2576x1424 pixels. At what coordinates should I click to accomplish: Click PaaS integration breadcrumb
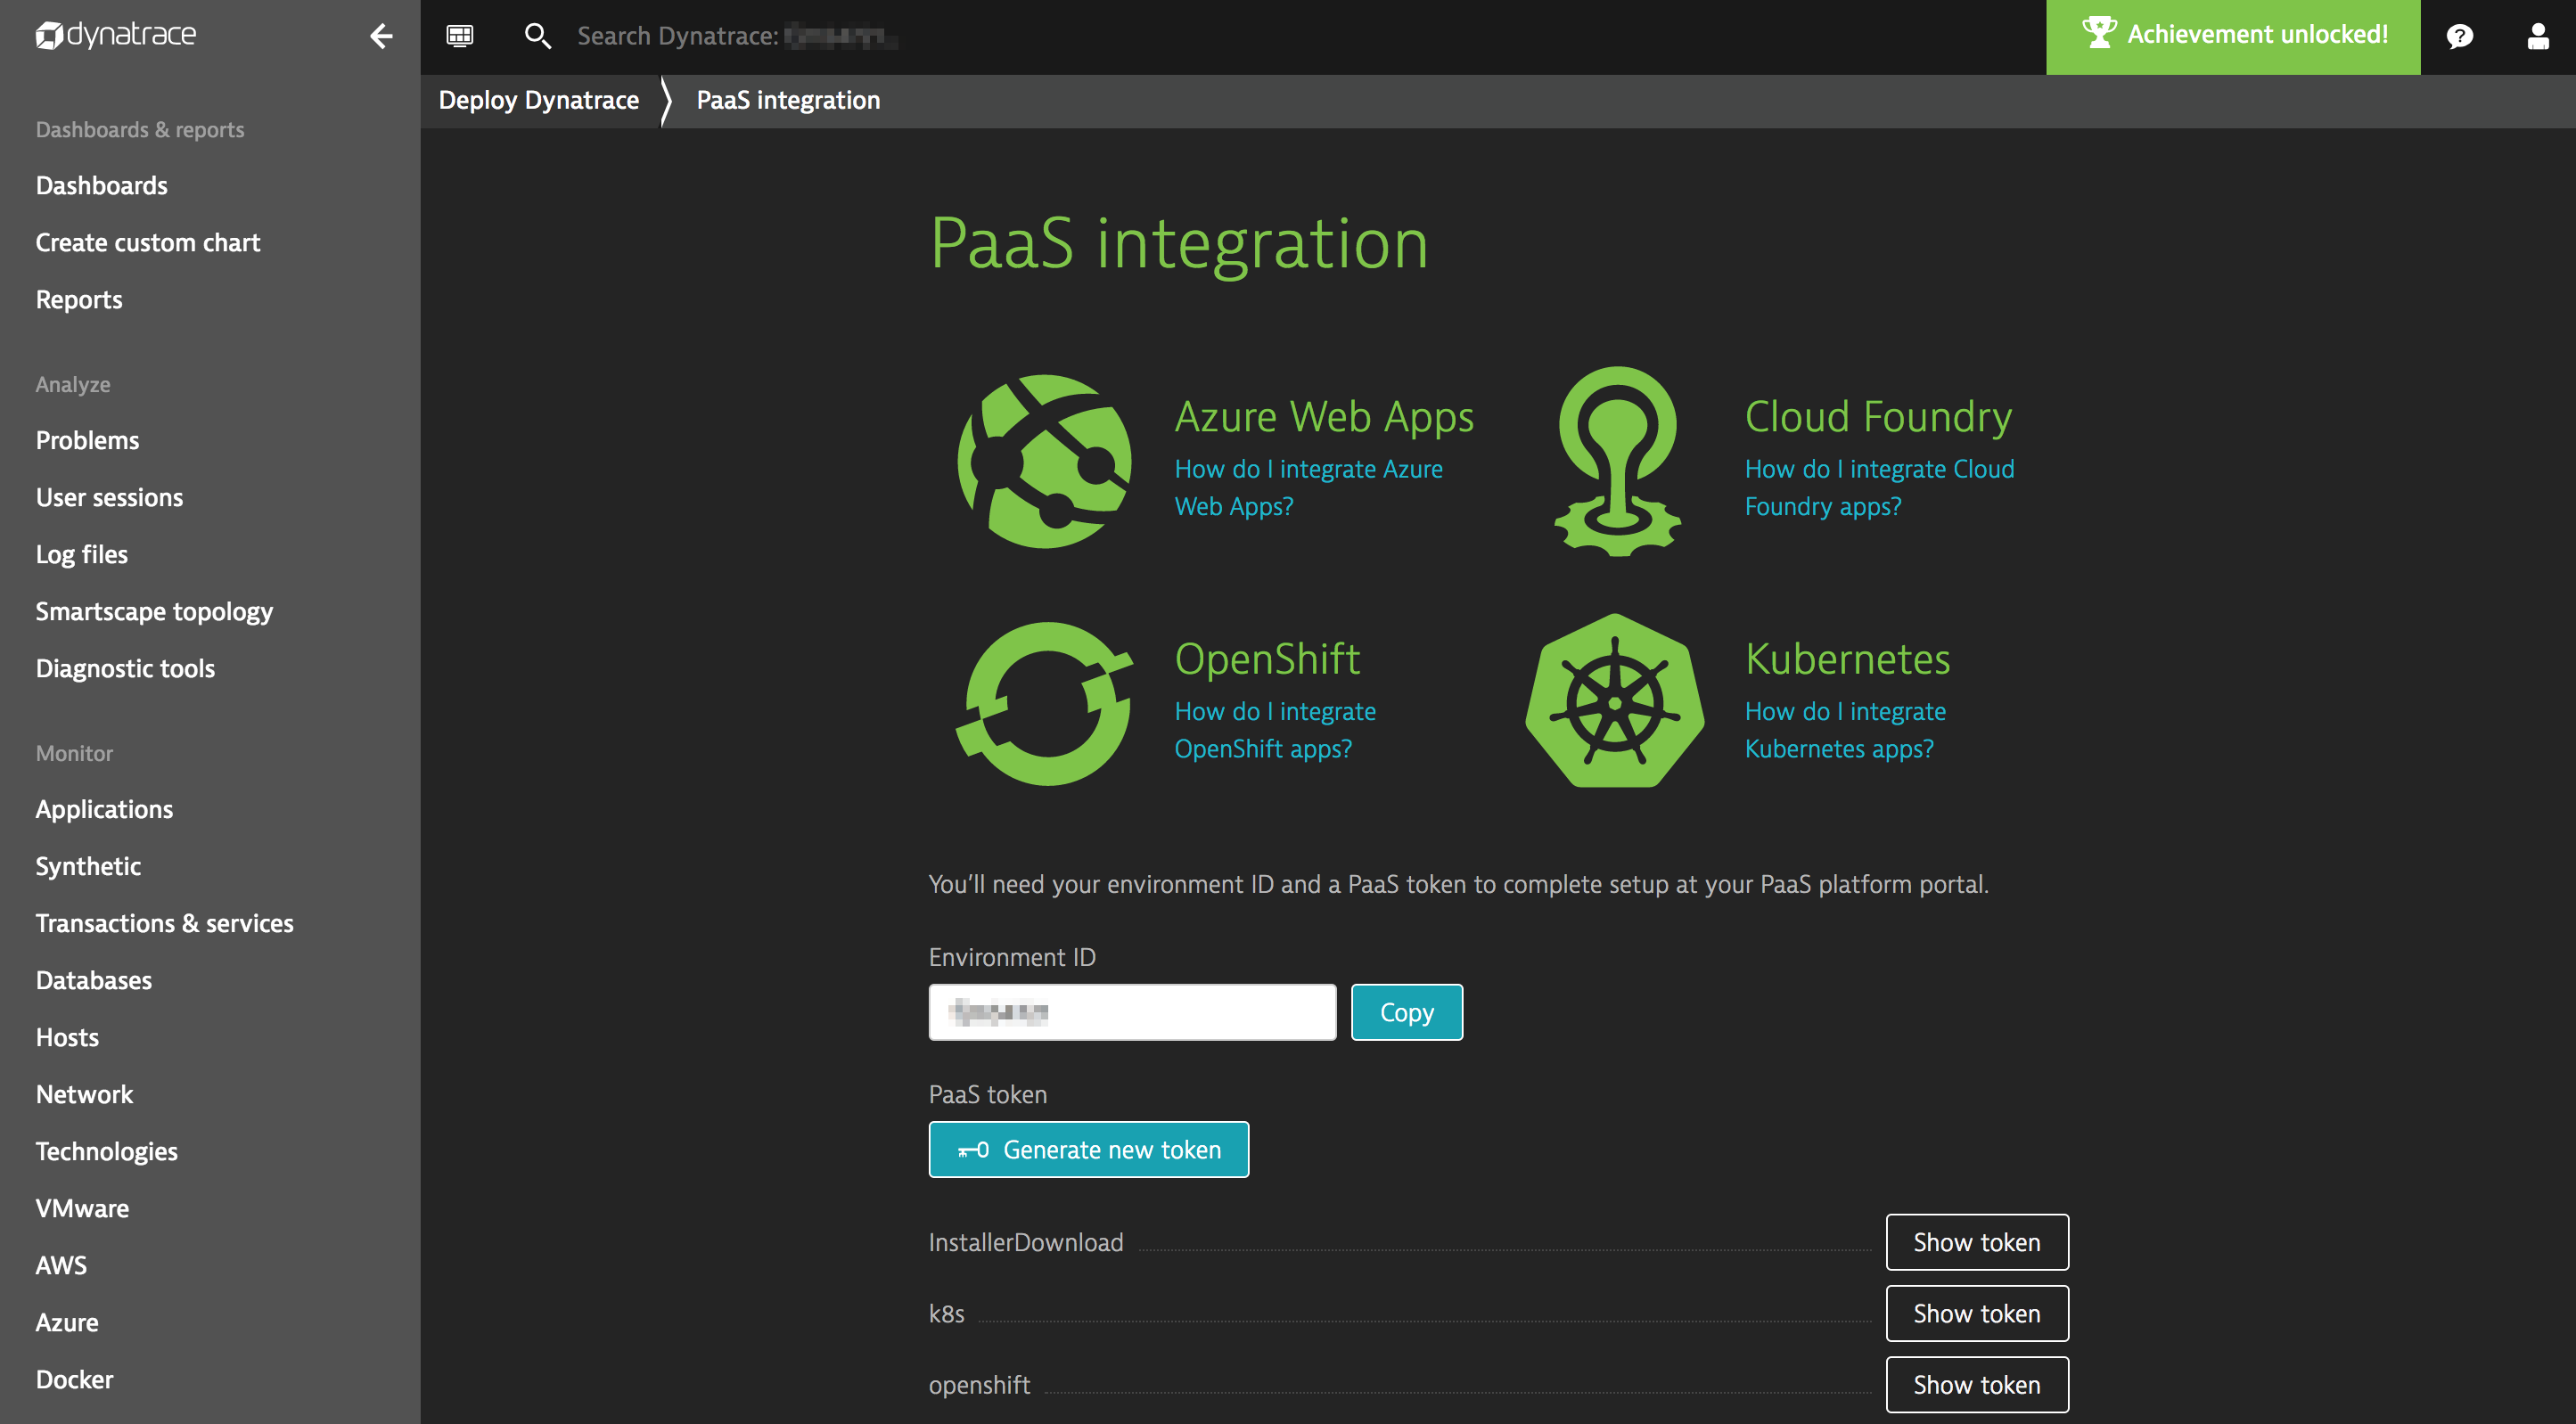point(788,100)
